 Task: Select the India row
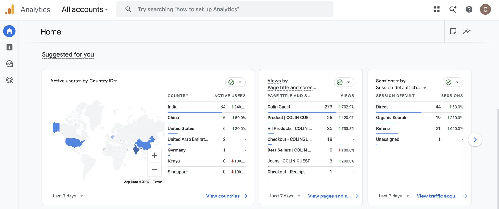click(207, 107)
